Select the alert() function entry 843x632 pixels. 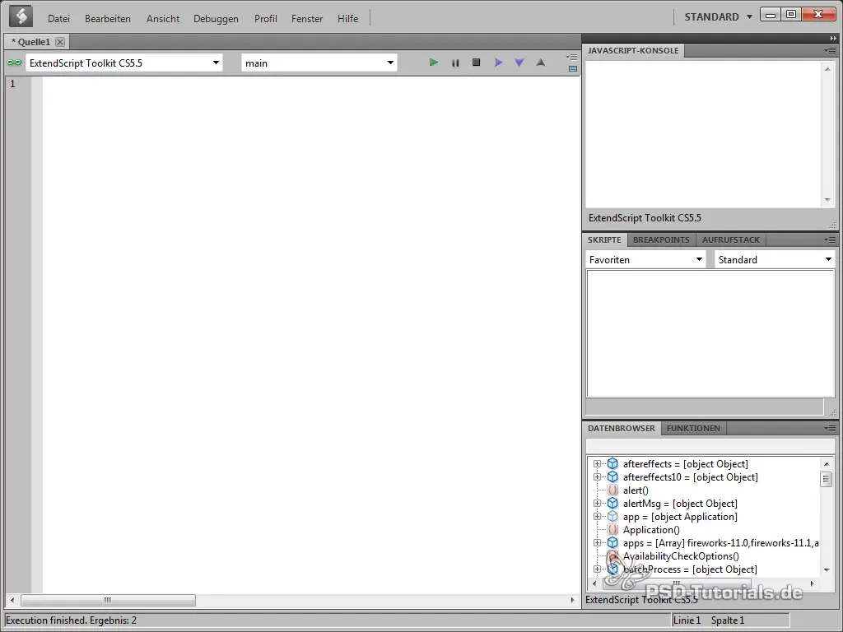pos(636,490)
